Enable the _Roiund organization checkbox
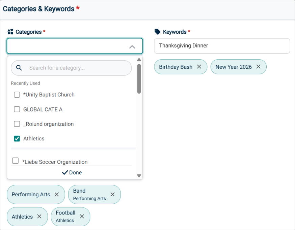The width and height of the screenshot is (295, 230). click(17, 124)
